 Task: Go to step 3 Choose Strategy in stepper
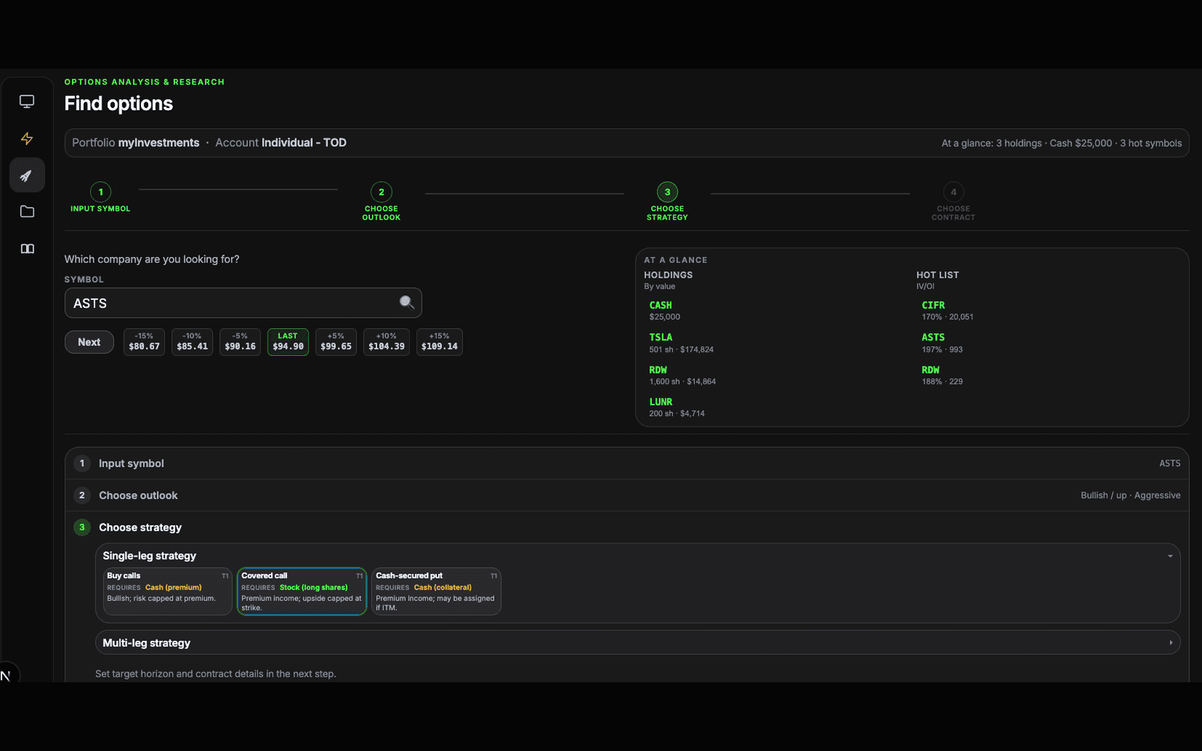[x=667, y=202]
